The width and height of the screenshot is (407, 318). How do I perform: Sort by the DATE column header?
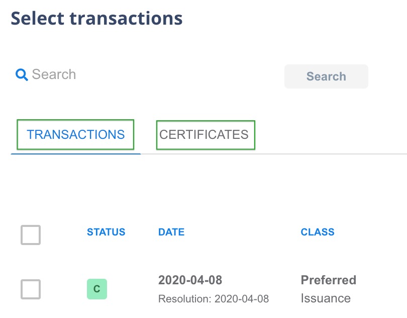tap(171, 232)
